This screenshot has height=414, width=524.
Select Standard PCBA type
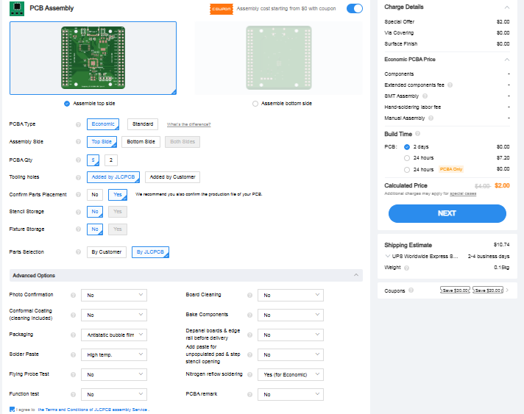click(143, 124)
